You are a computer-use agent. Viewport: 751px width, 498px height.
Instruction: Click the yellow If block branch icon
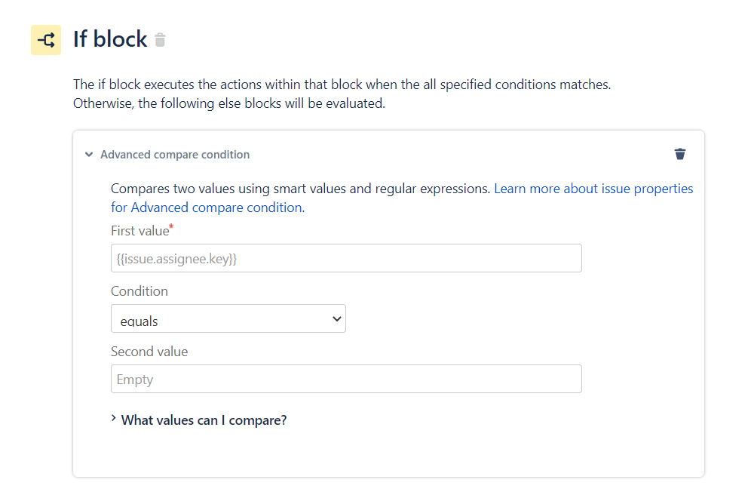(45, 40)
